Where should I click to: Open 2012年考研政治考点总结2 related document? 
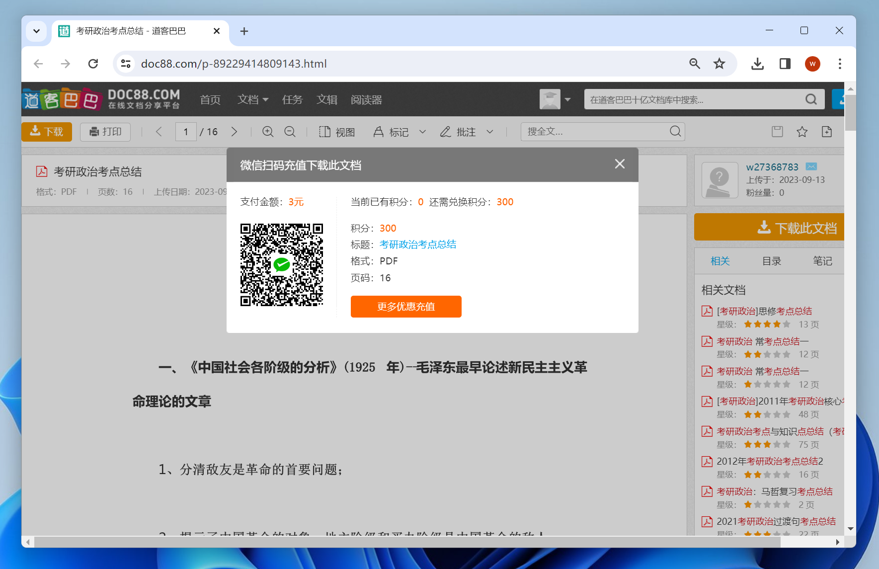click(x=770, y=461)
